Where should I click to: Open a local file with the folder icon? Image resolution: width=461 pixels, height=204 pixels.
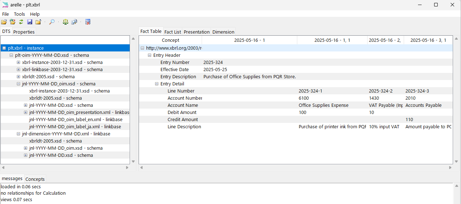4,22
